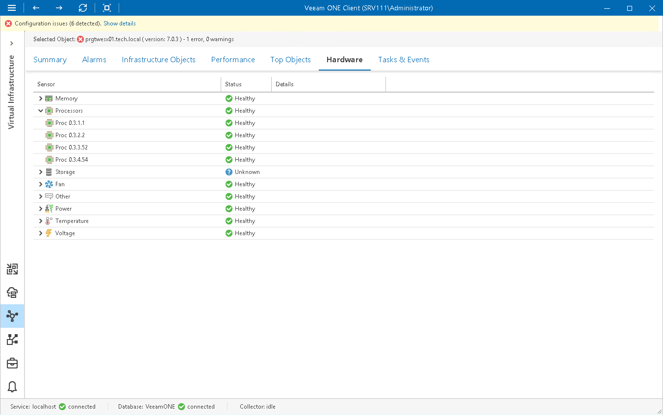Click the Healthy status of Fan row

pyautogui.click(x=240, y=184)
